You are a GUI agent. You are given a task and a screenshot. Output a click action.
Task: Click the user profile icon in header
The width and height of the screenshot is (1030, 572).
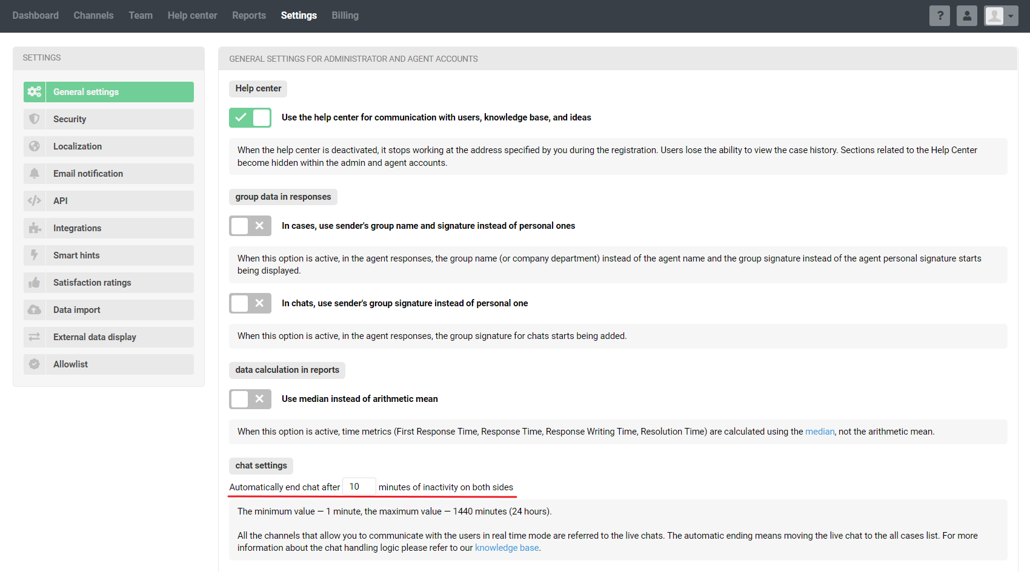click(967, 16)
